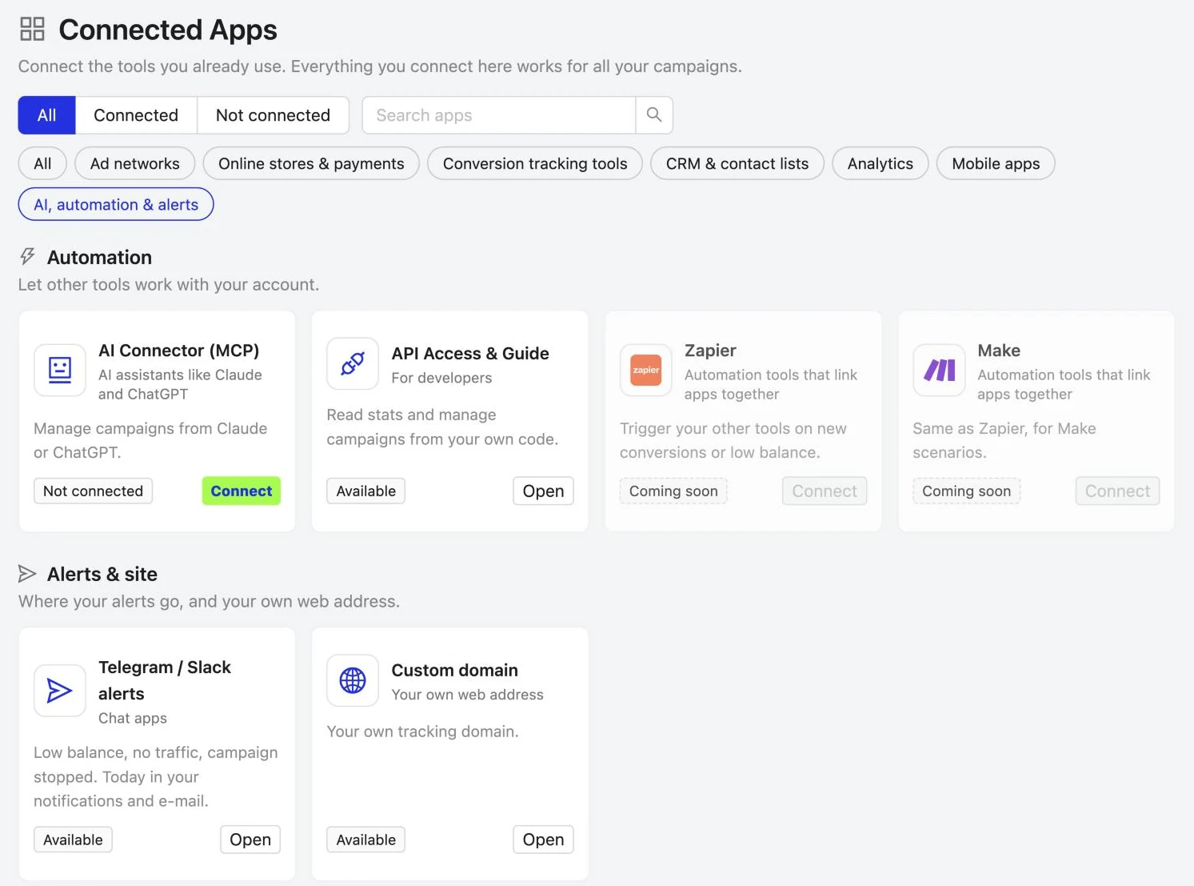The height and width of the screenshot is (886, 1194).
Task: Click the search magnifier icon
Action: tap(654, 115)
